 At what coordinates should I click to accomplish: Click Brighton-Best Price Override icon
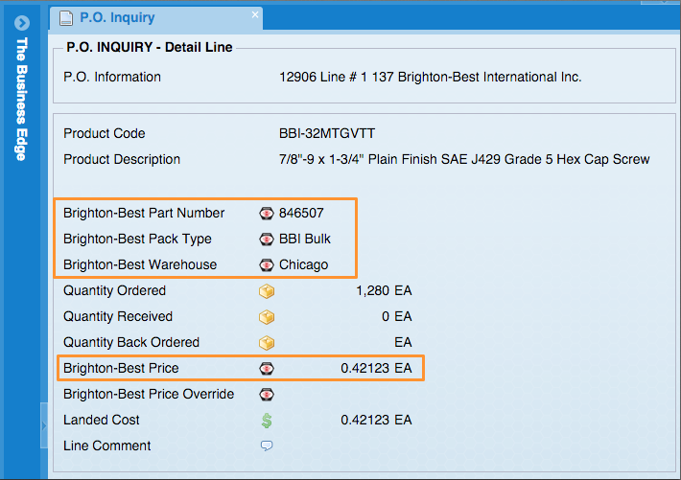(267, 395)
